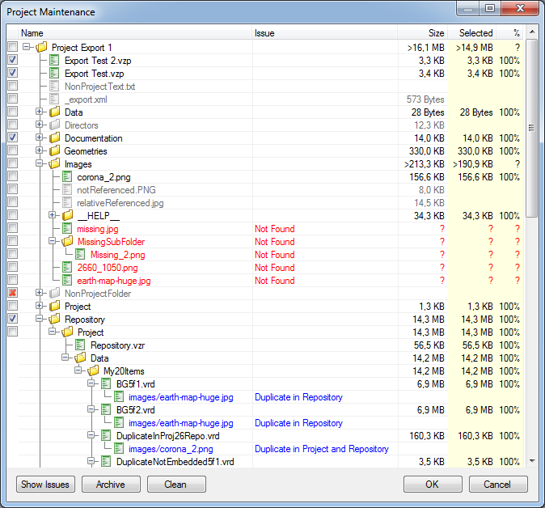Image resolution: width=545 pixels, height=508 pixels.
Task: Click the vertical scrollbar down arrow
Action: pos(532,461)
